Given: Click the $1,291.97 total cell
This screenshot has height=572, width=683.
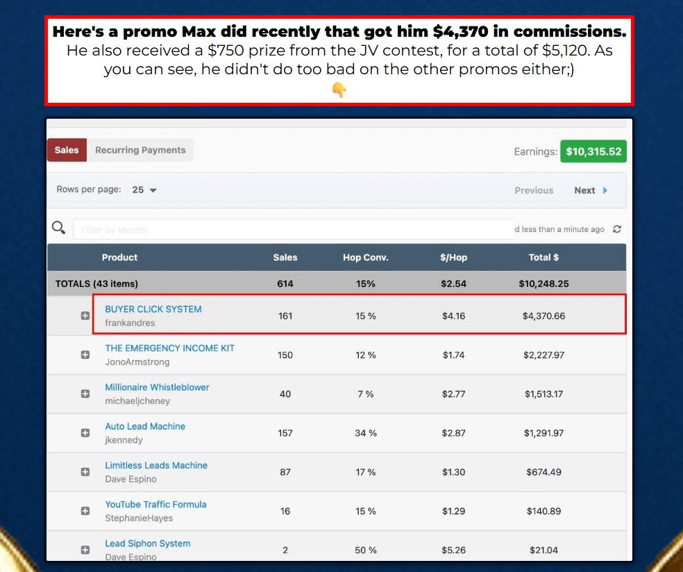Looking at the screenshot, I should tap(543, 433).
